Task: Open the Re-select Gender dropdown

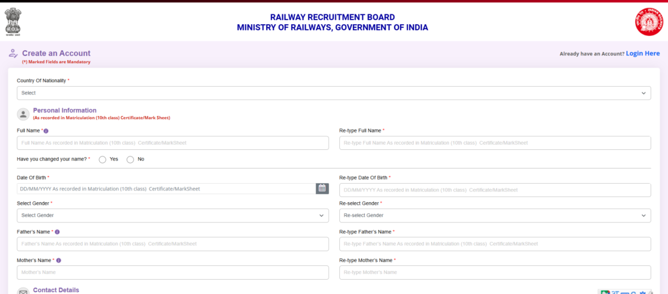Action: click(x=495, y=216)
